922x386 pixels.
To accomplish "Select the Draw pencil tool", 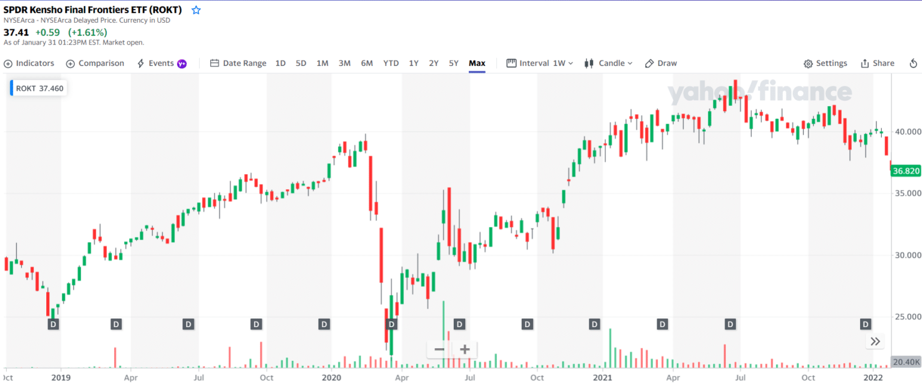I will pyautogui.click(x=660, y=63).
